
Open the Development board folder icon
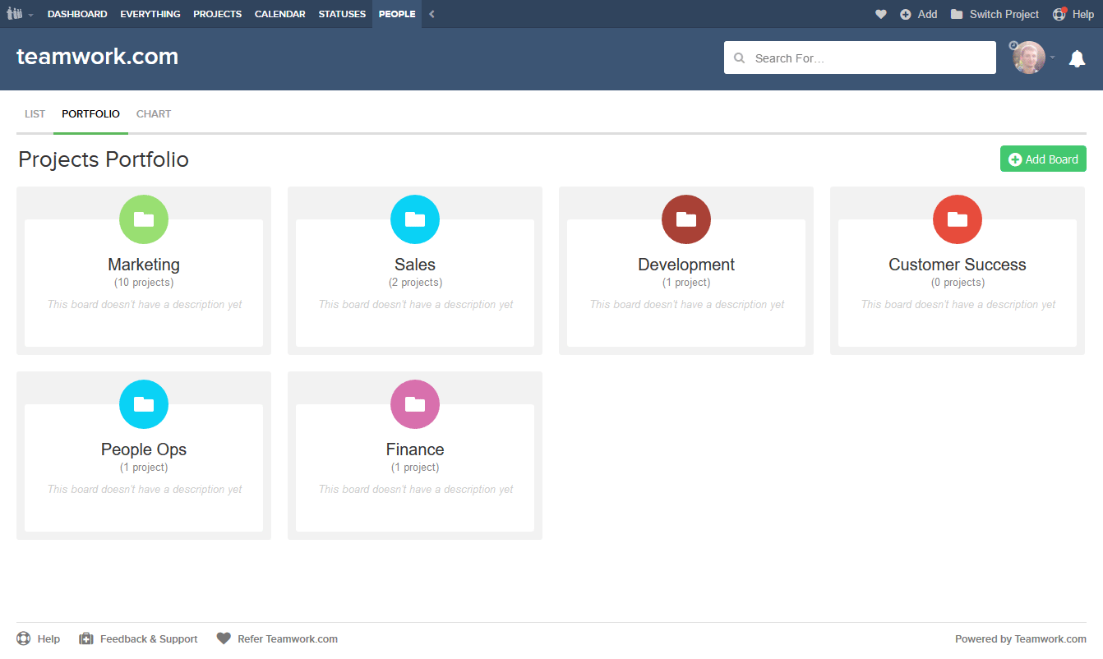pos(686,219)
